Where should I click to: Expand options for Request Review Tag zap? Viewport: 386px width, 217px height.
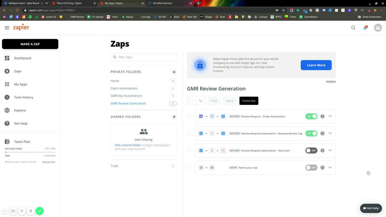click(x=330, y=133)
